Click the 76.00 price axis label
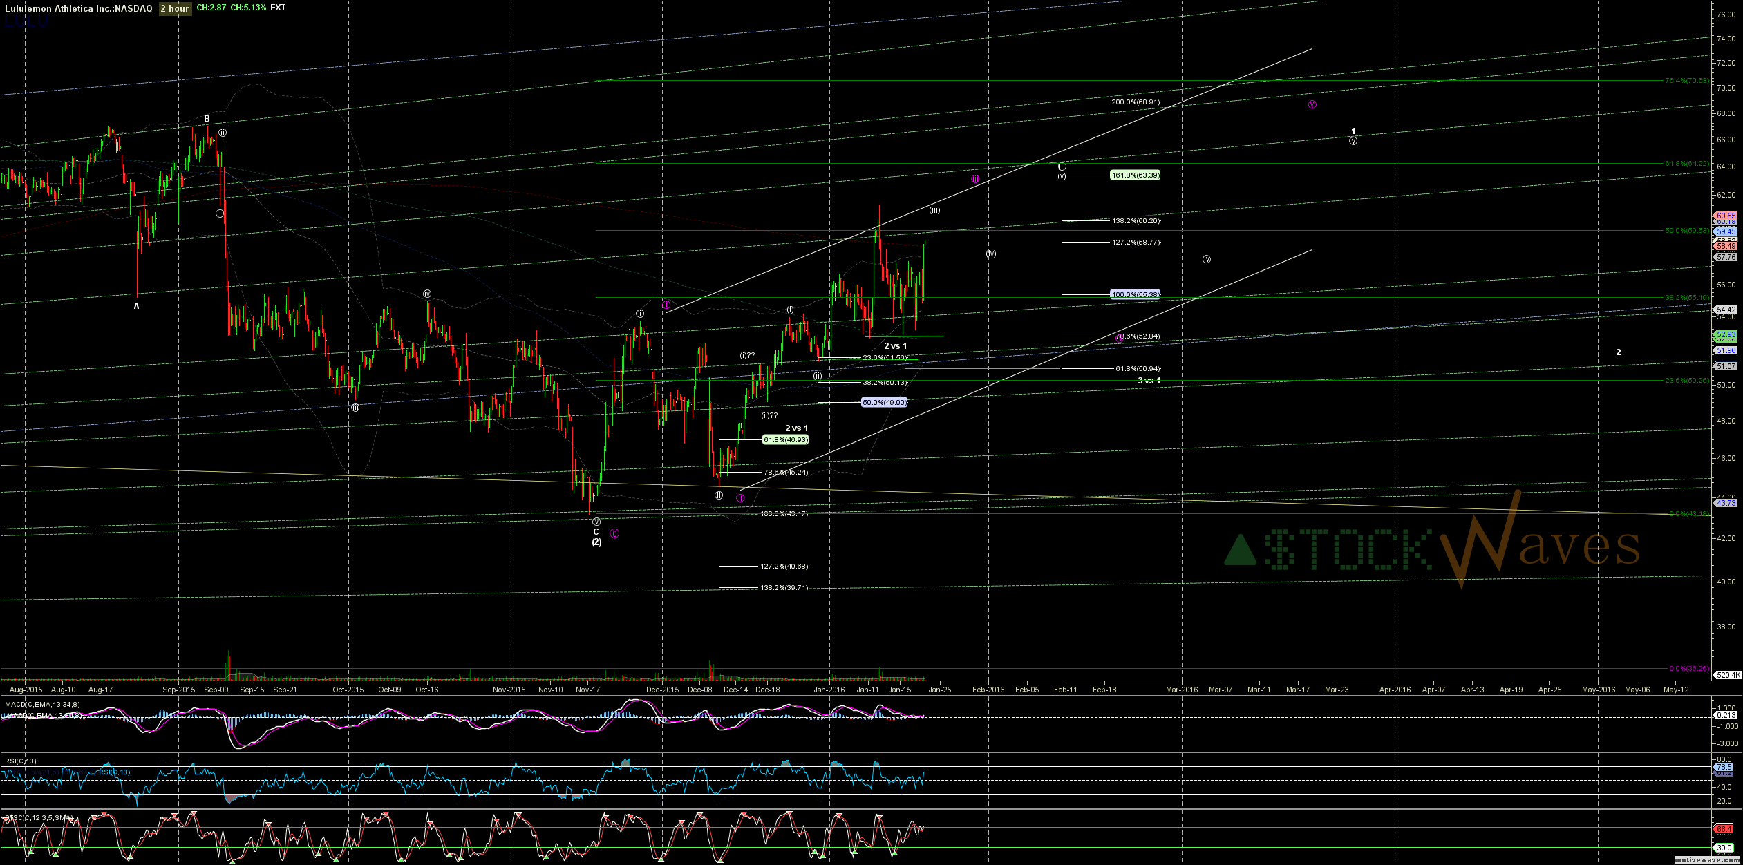Screen dimensions: 1743x865 (1726, 15)
